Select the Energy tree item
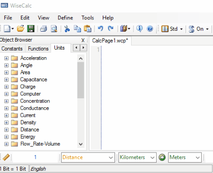The width and height of the screenshot is (213, 173). pos(28,137)
